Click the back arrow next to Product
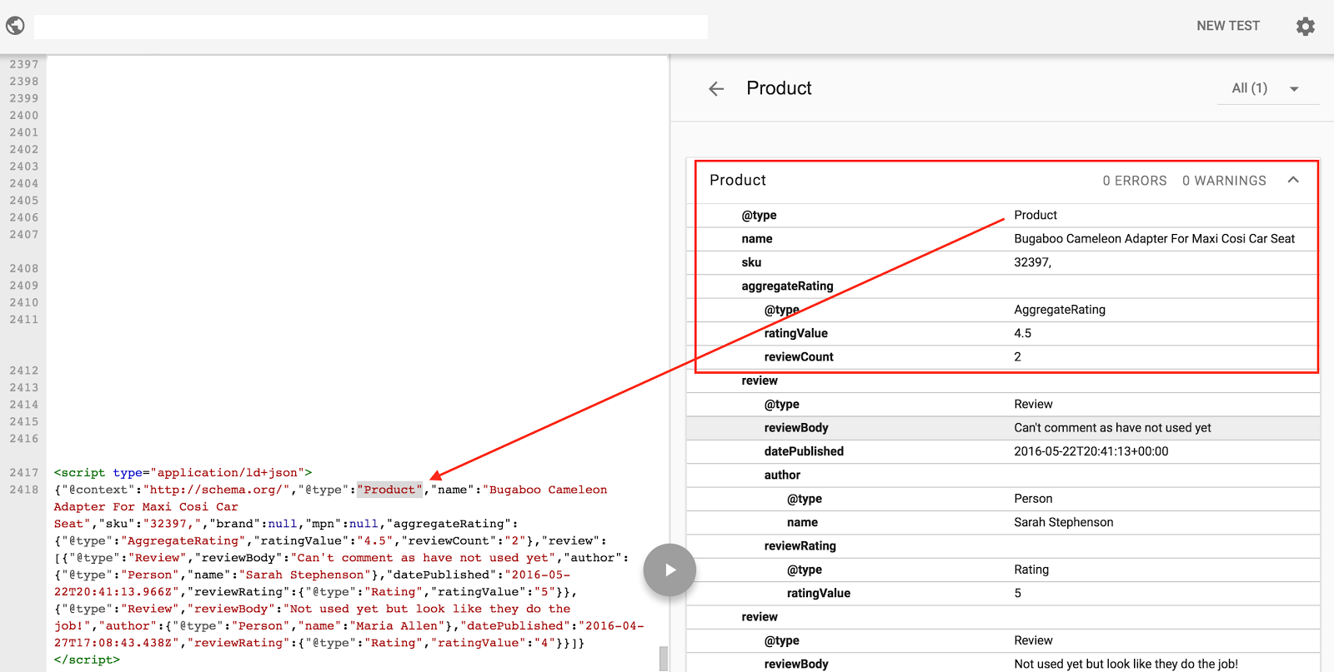The image size is (1334, 672). [x=716, y=89]
